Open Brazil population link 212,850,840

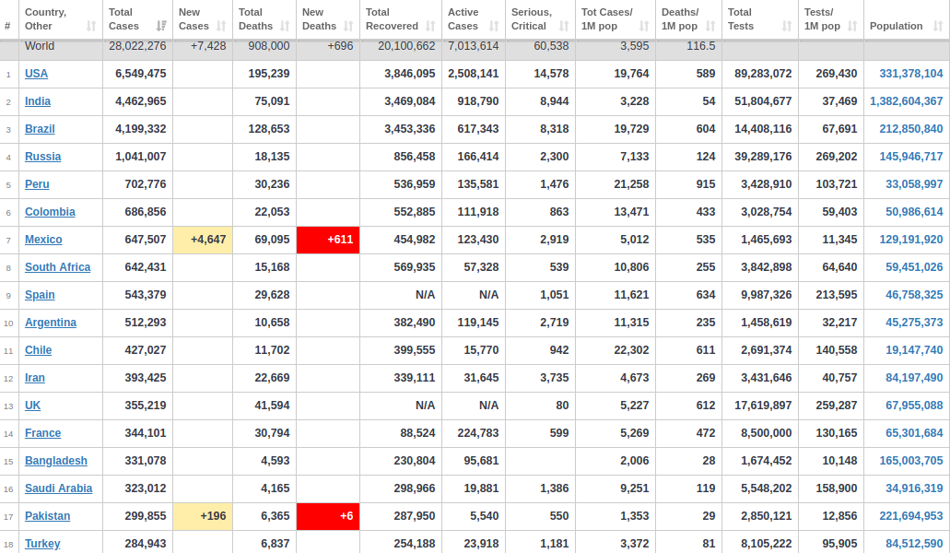tap(911, 129)
